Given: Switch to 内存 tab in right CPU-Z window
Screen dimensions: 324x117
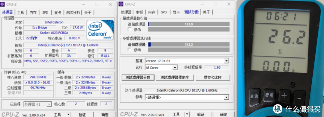Looking at the screenshot, I should [152, 12].
